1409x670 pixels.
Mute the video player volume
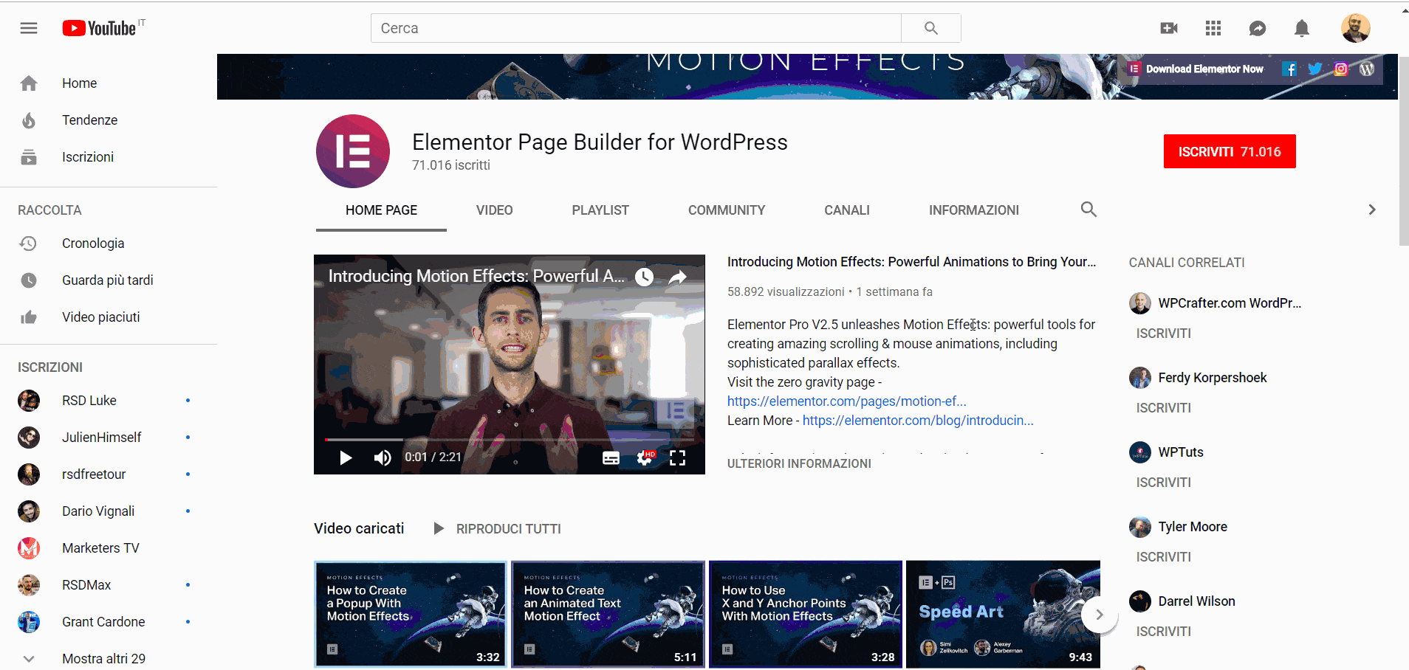[x=383, y=457]
